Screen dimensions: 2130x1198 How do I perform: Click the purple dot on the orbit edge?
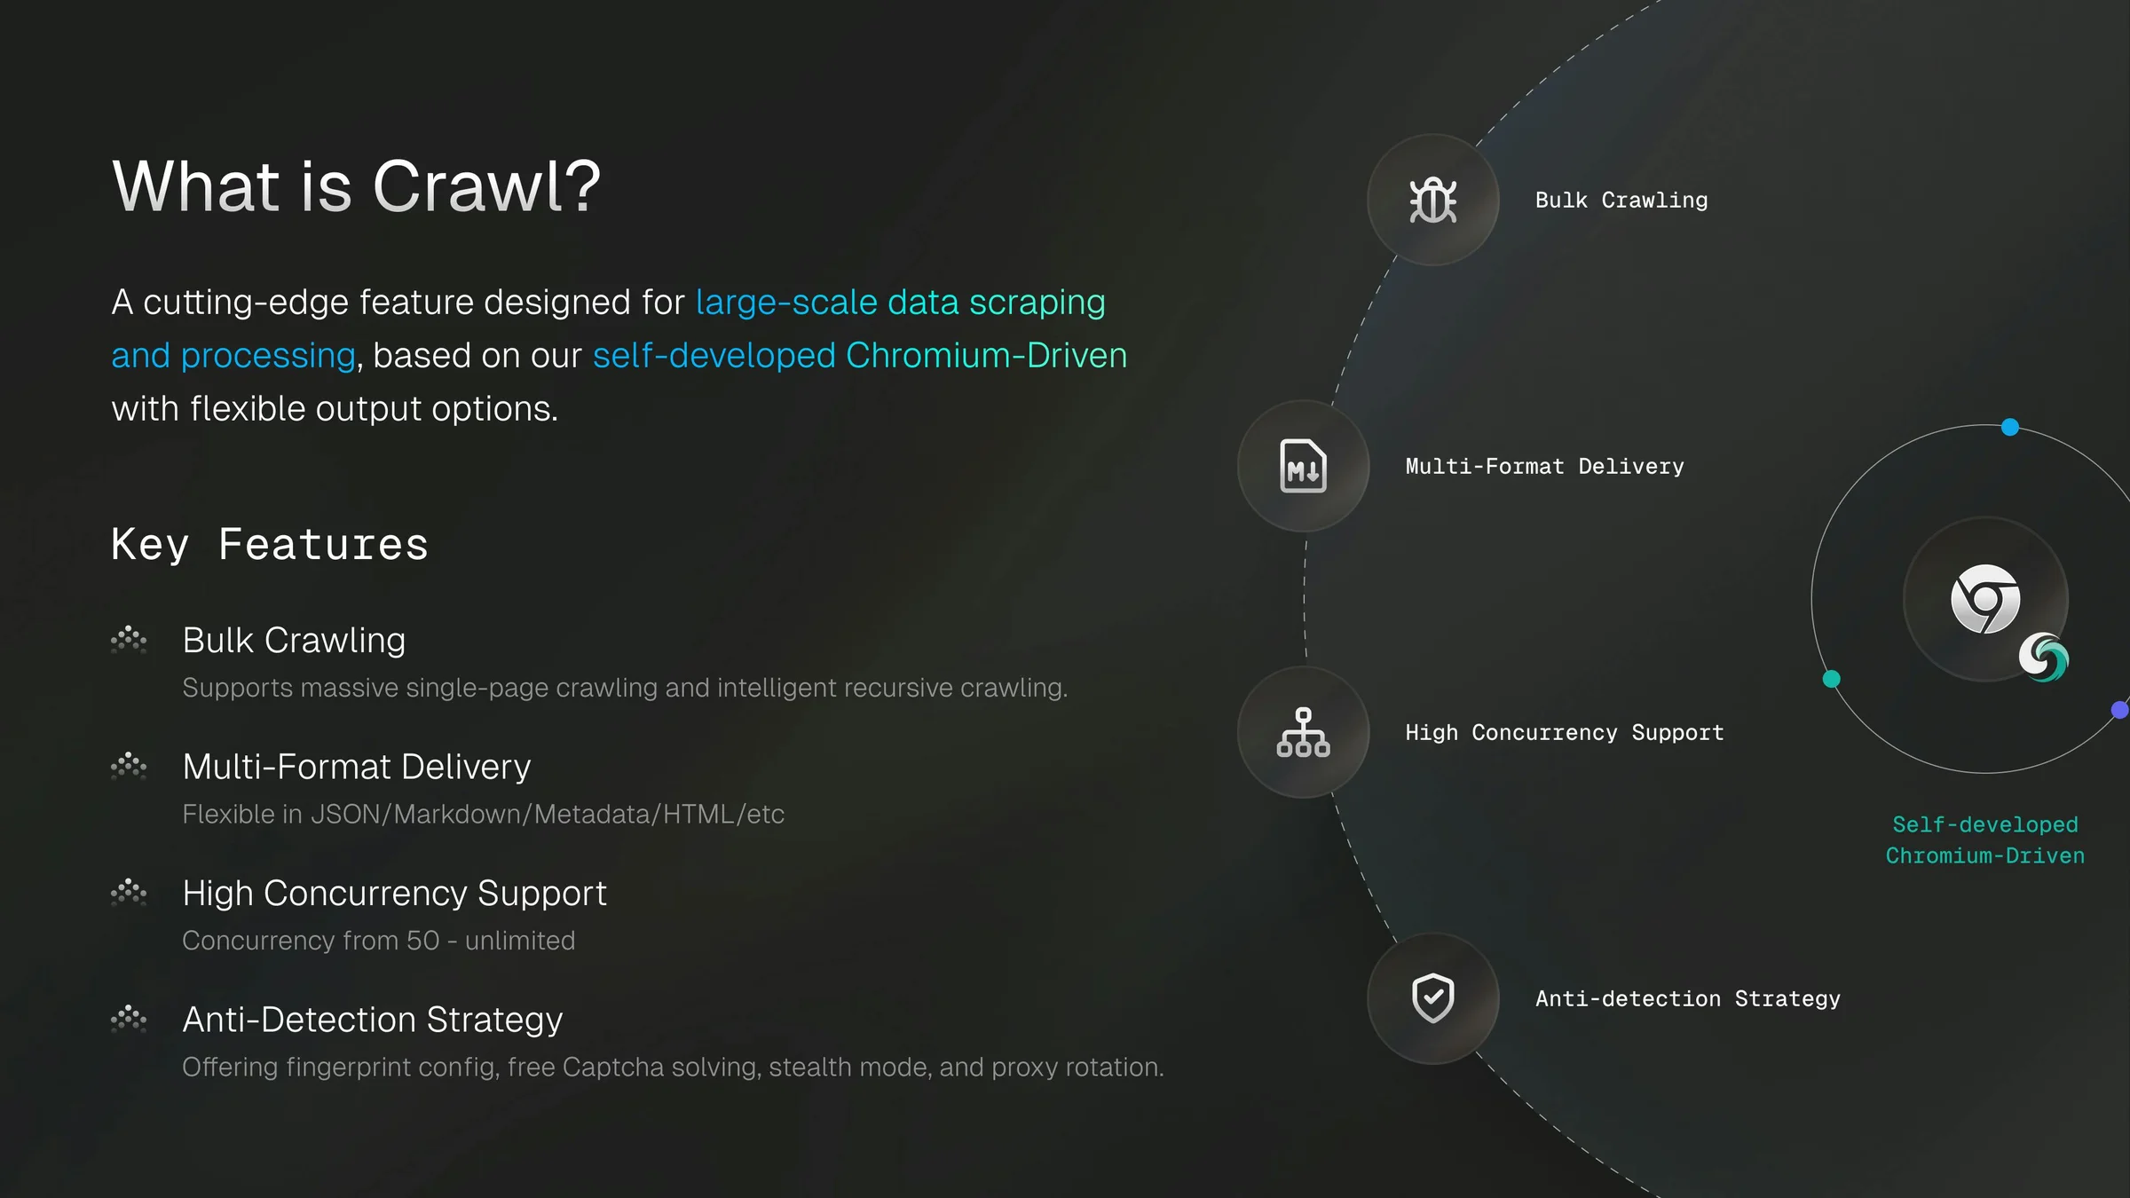point(2120,710)
